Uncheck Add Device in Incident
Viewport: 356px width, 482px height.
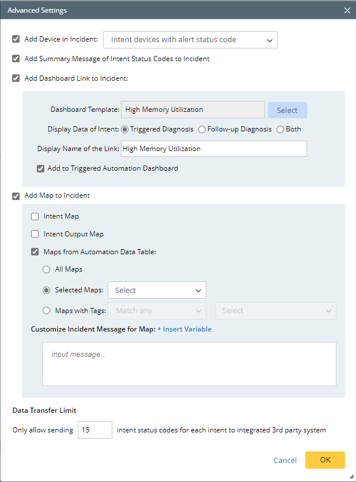coord(16,39)
